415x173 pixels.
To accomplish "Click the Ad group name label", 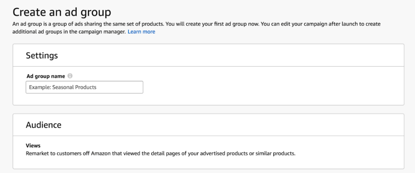I will pos(45,76).
